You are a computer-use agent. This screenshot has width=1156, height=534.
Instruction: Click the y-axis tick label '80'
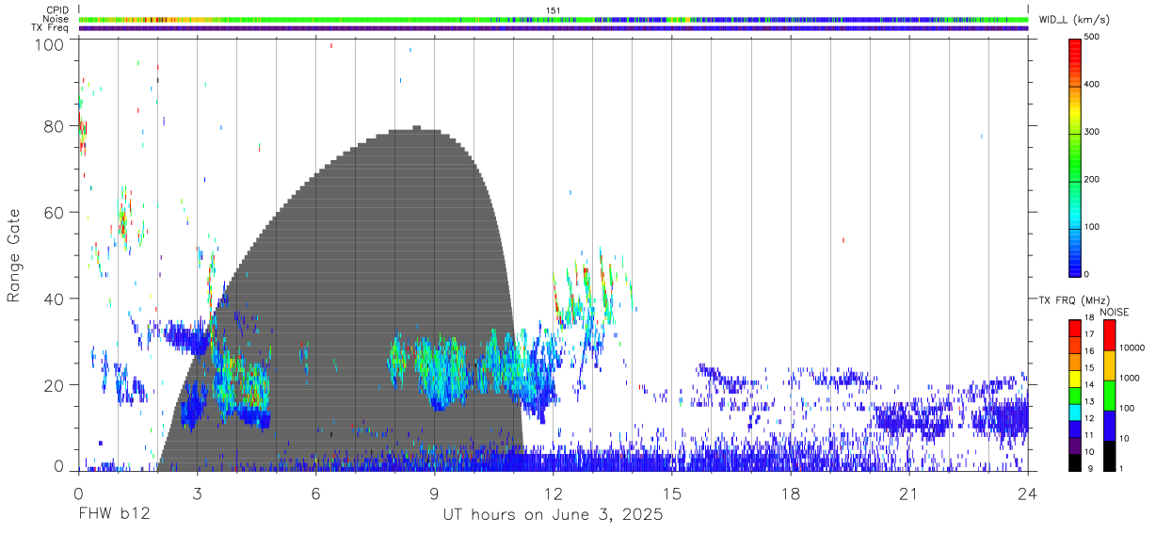coord(54,127)
